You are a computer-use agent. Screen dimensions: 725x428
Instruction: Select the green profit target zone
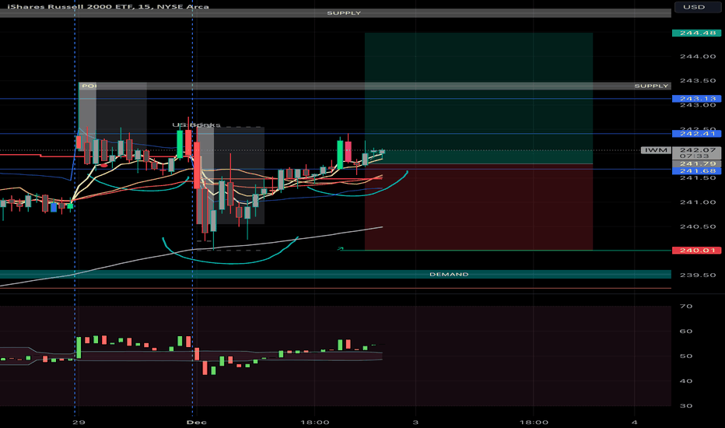(478, 98)
